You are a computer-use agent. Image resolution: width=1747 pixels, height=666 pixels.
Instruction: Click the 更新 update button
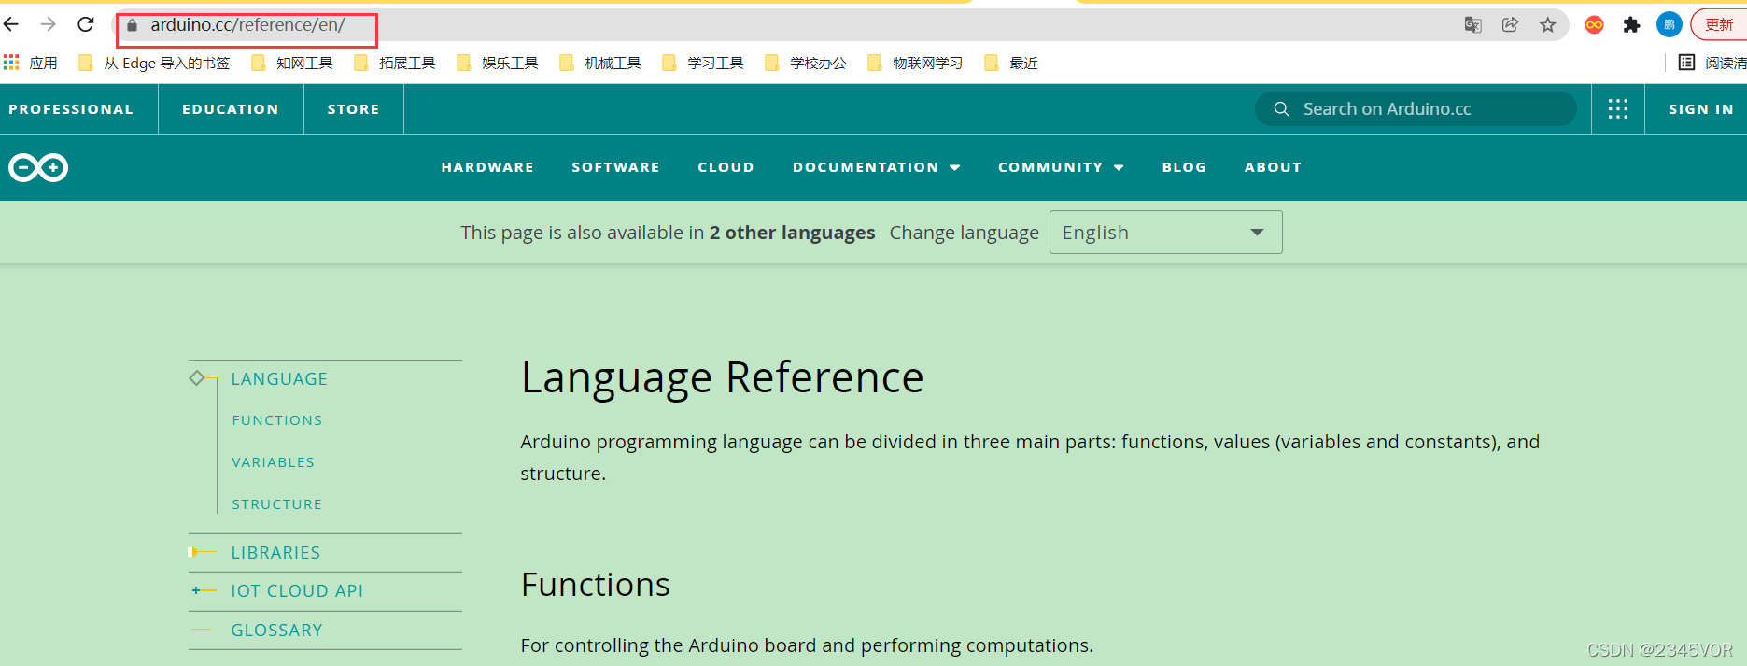(x=1719, y=25)
